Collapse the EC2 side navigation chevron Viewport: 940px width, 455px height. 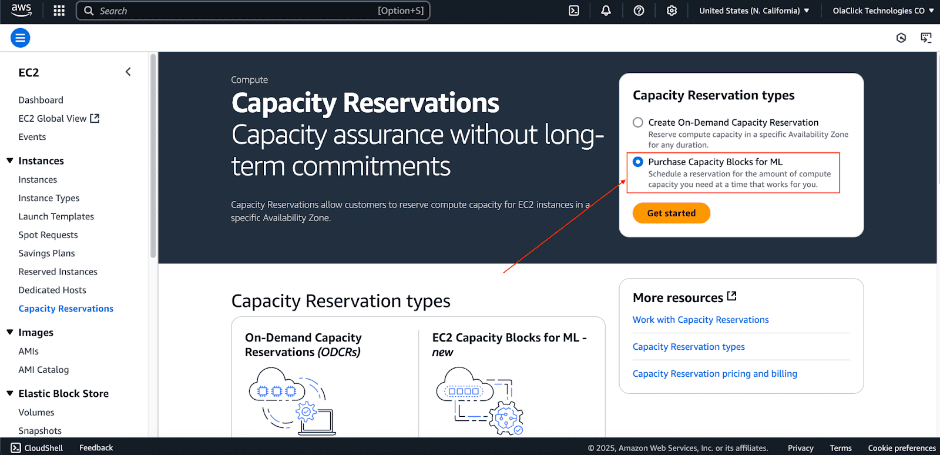128,72
